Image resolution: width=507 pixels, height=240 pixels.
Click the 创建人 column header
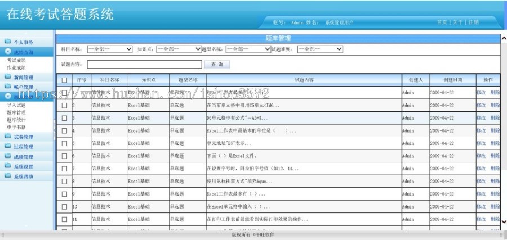pyautogui.click(x=416, y=80)
